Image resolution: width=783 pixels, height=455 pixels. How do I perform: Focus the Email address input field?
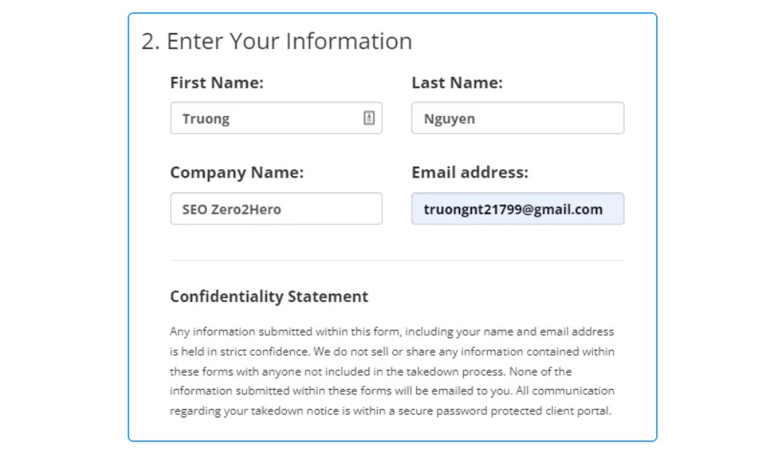[518, 208]
